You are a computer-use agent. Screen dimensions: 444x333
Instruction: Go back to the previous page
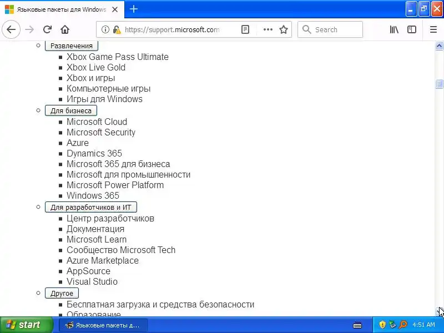[x=11, y=29]
